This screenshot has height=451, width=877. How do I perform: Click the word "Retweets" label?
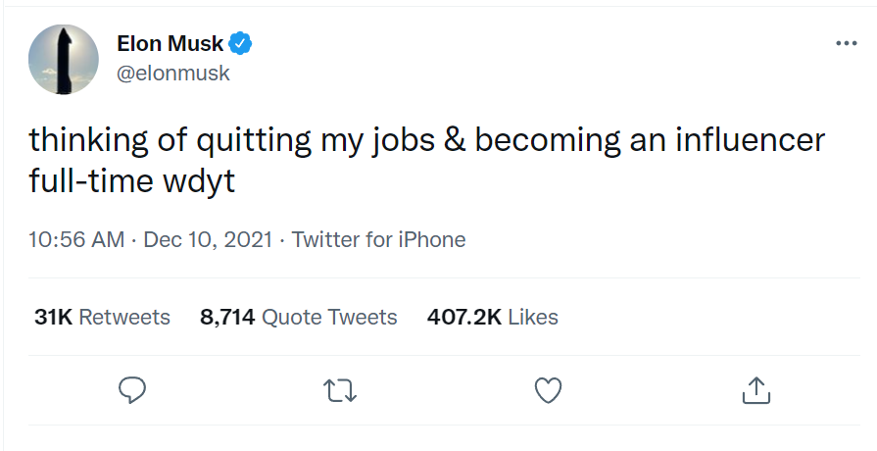(124, 317)
